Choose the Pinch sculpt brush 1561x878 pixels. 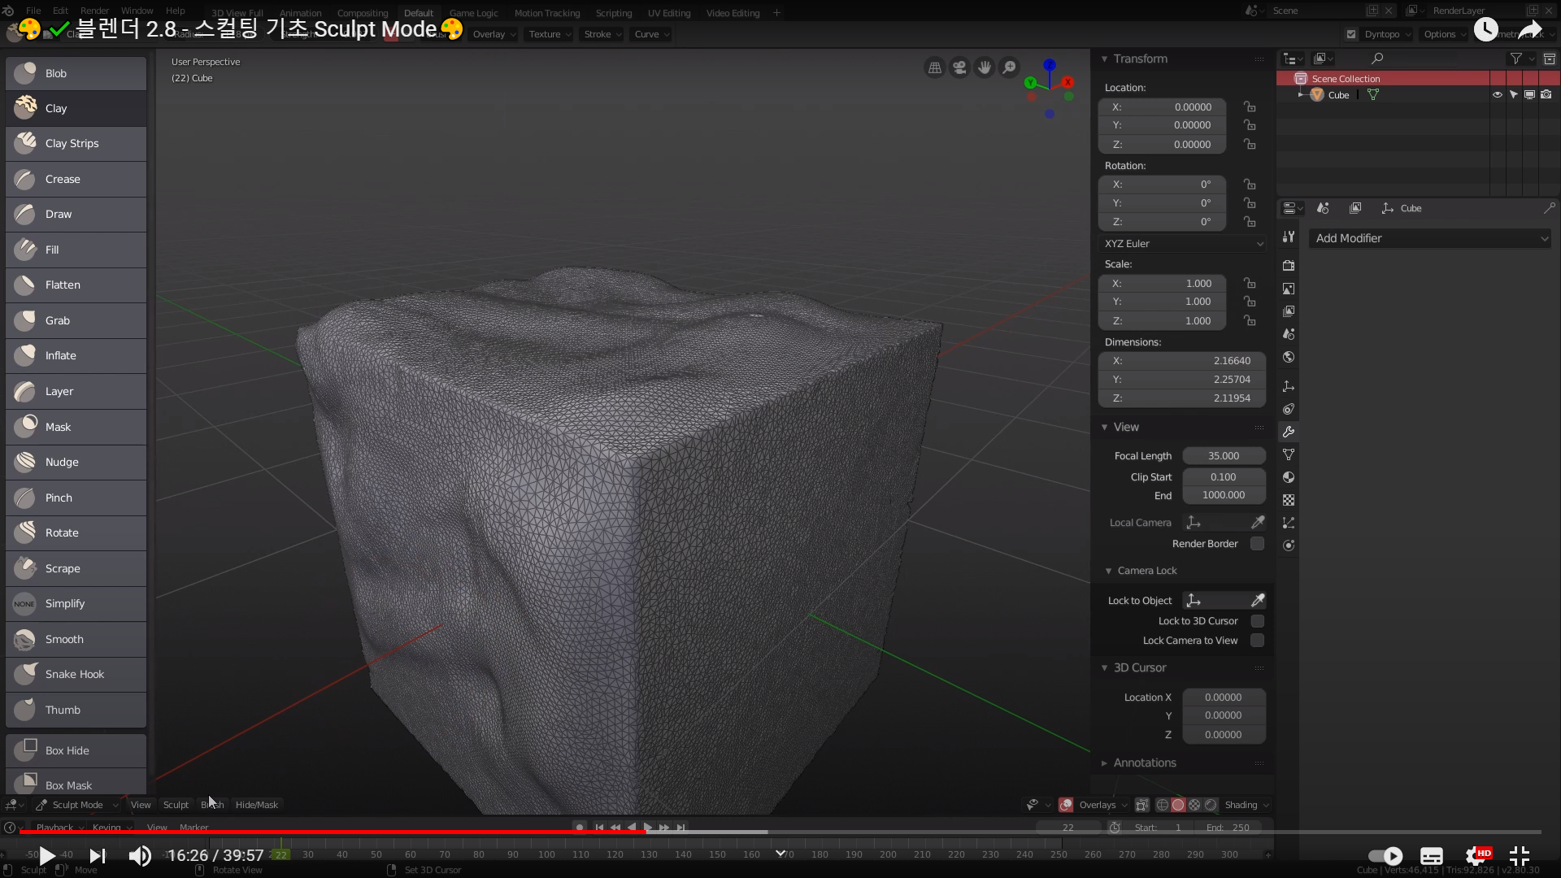(x=76, y=498)
